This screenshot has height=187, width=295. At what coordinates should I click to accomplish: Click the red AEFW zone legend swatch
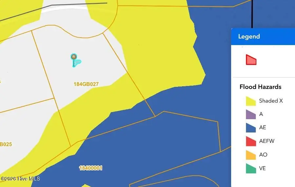click(x=251, y=141)
